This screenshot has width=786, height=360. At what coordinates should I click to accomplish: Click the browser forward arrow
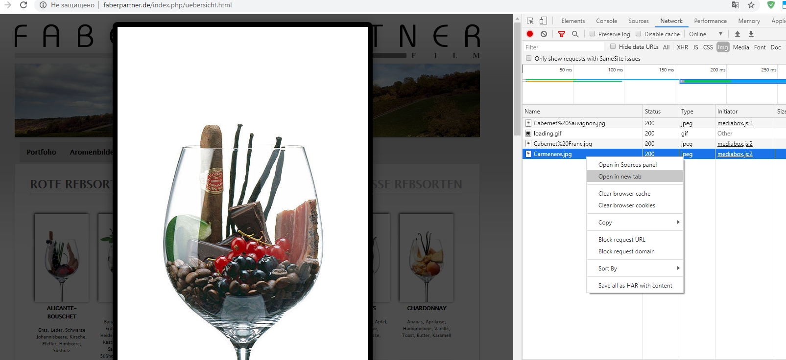click(8, 5)
